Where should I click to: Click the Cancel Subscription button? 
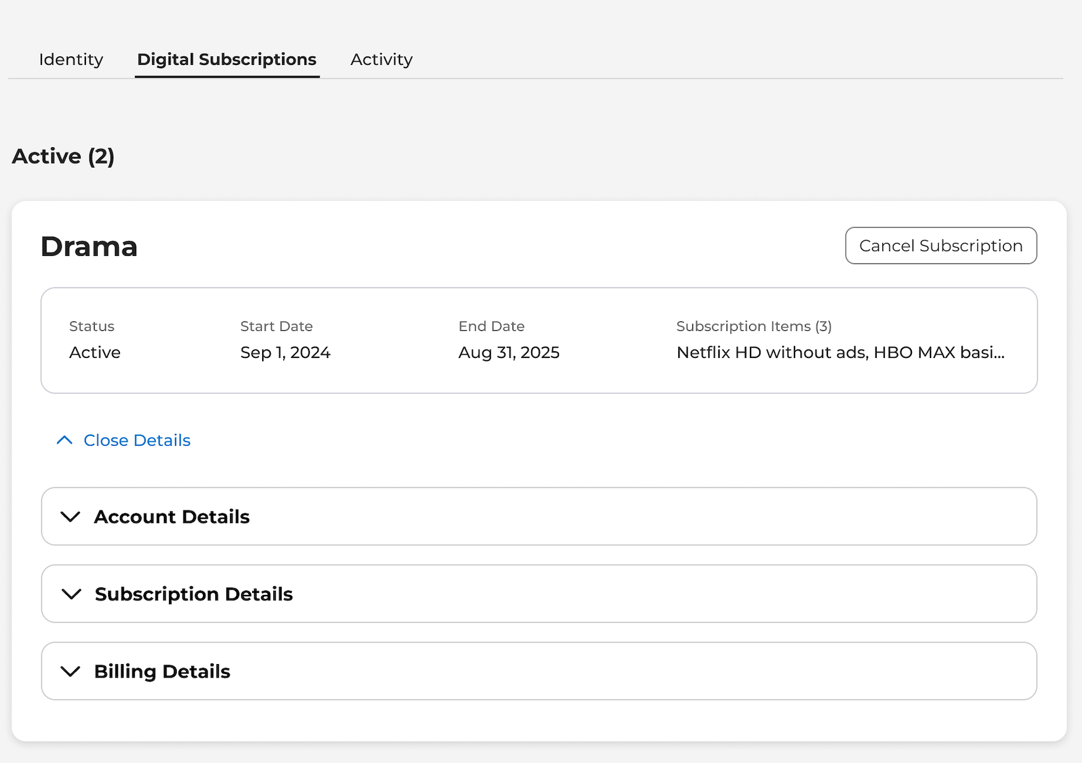(x=941, y=245)
